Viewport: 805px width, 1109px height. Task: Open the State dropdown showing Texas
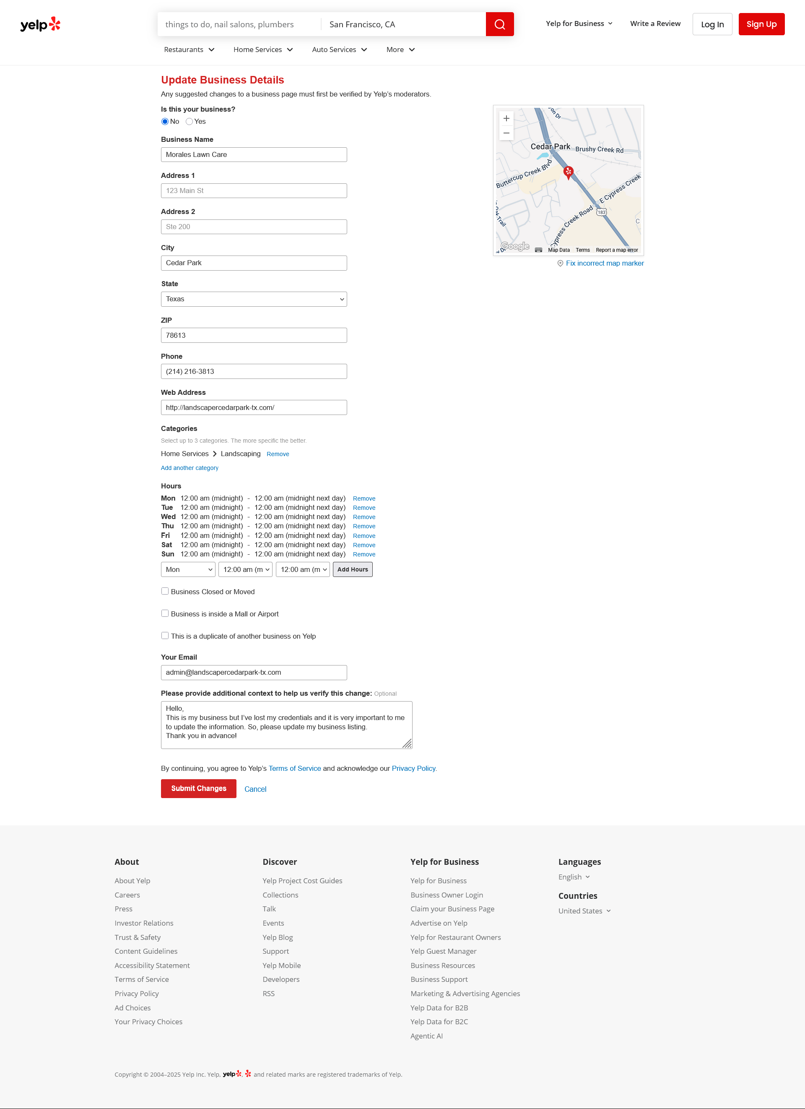tap(254, 299)
